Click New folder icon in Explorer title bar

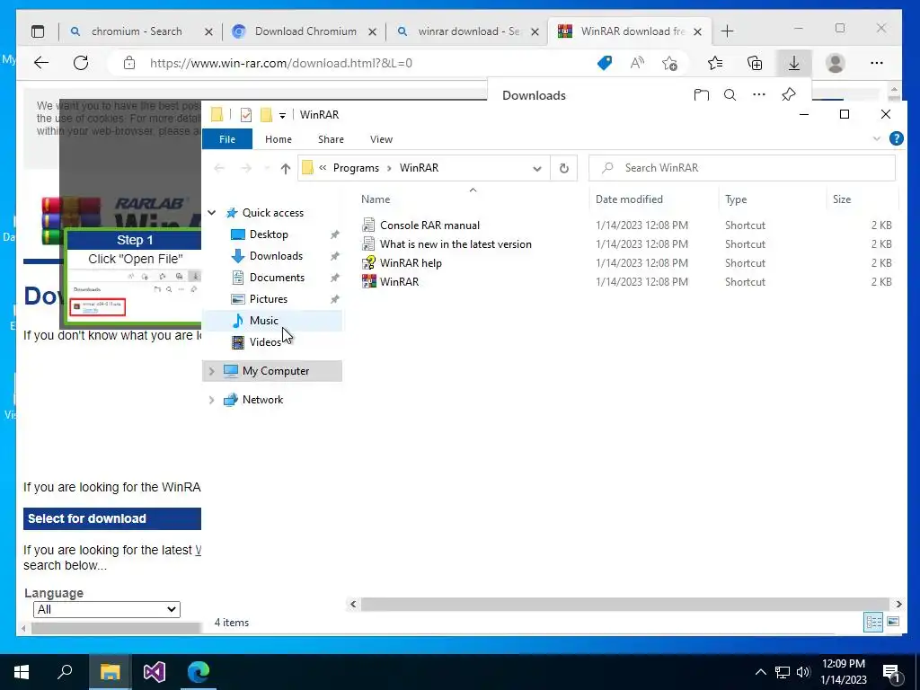pyautogui.click(x=266, y=114)
